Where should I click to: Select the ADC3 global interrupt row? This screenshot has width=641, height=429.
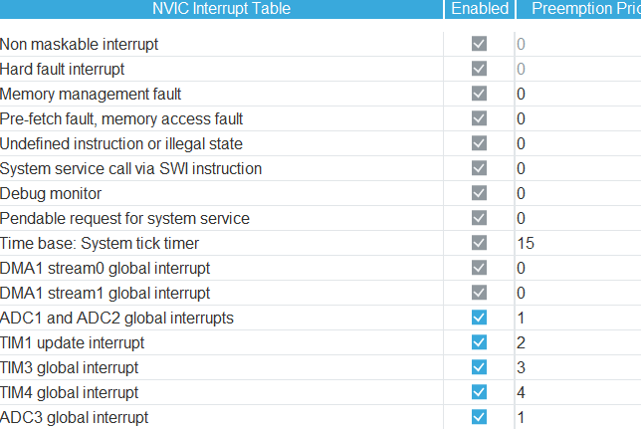click(75, 417)
